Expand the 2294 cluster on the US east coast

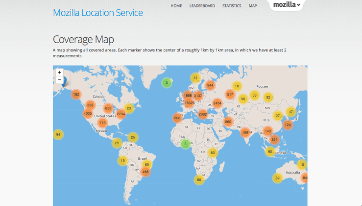121,114
